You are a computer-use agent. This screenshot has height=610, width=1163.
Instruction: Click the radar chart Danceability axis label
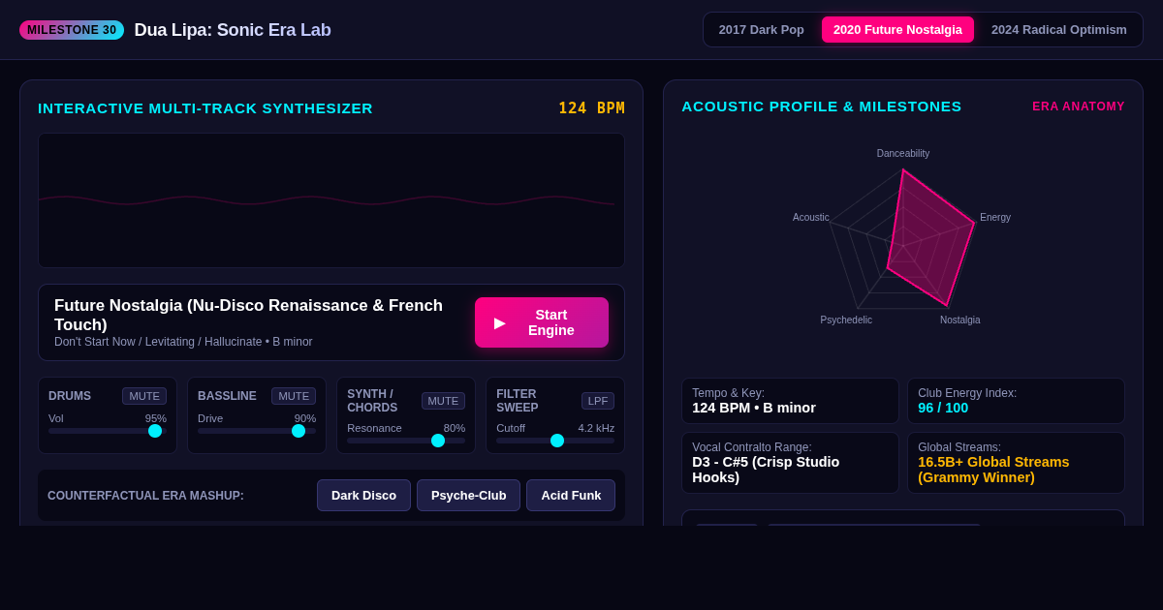[903, 153]
